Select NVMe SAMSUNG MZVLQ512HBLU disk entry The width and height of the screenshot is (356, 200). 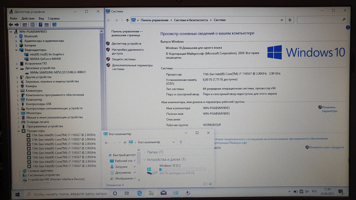[x=58, y=72]
